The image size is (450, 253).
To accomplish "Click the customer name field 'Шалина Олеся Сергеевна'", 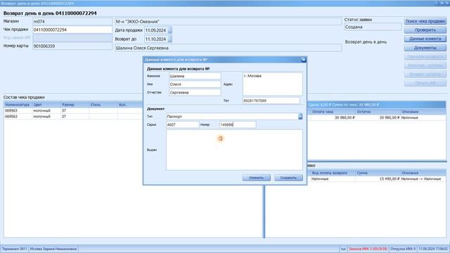I will [228, 48].
